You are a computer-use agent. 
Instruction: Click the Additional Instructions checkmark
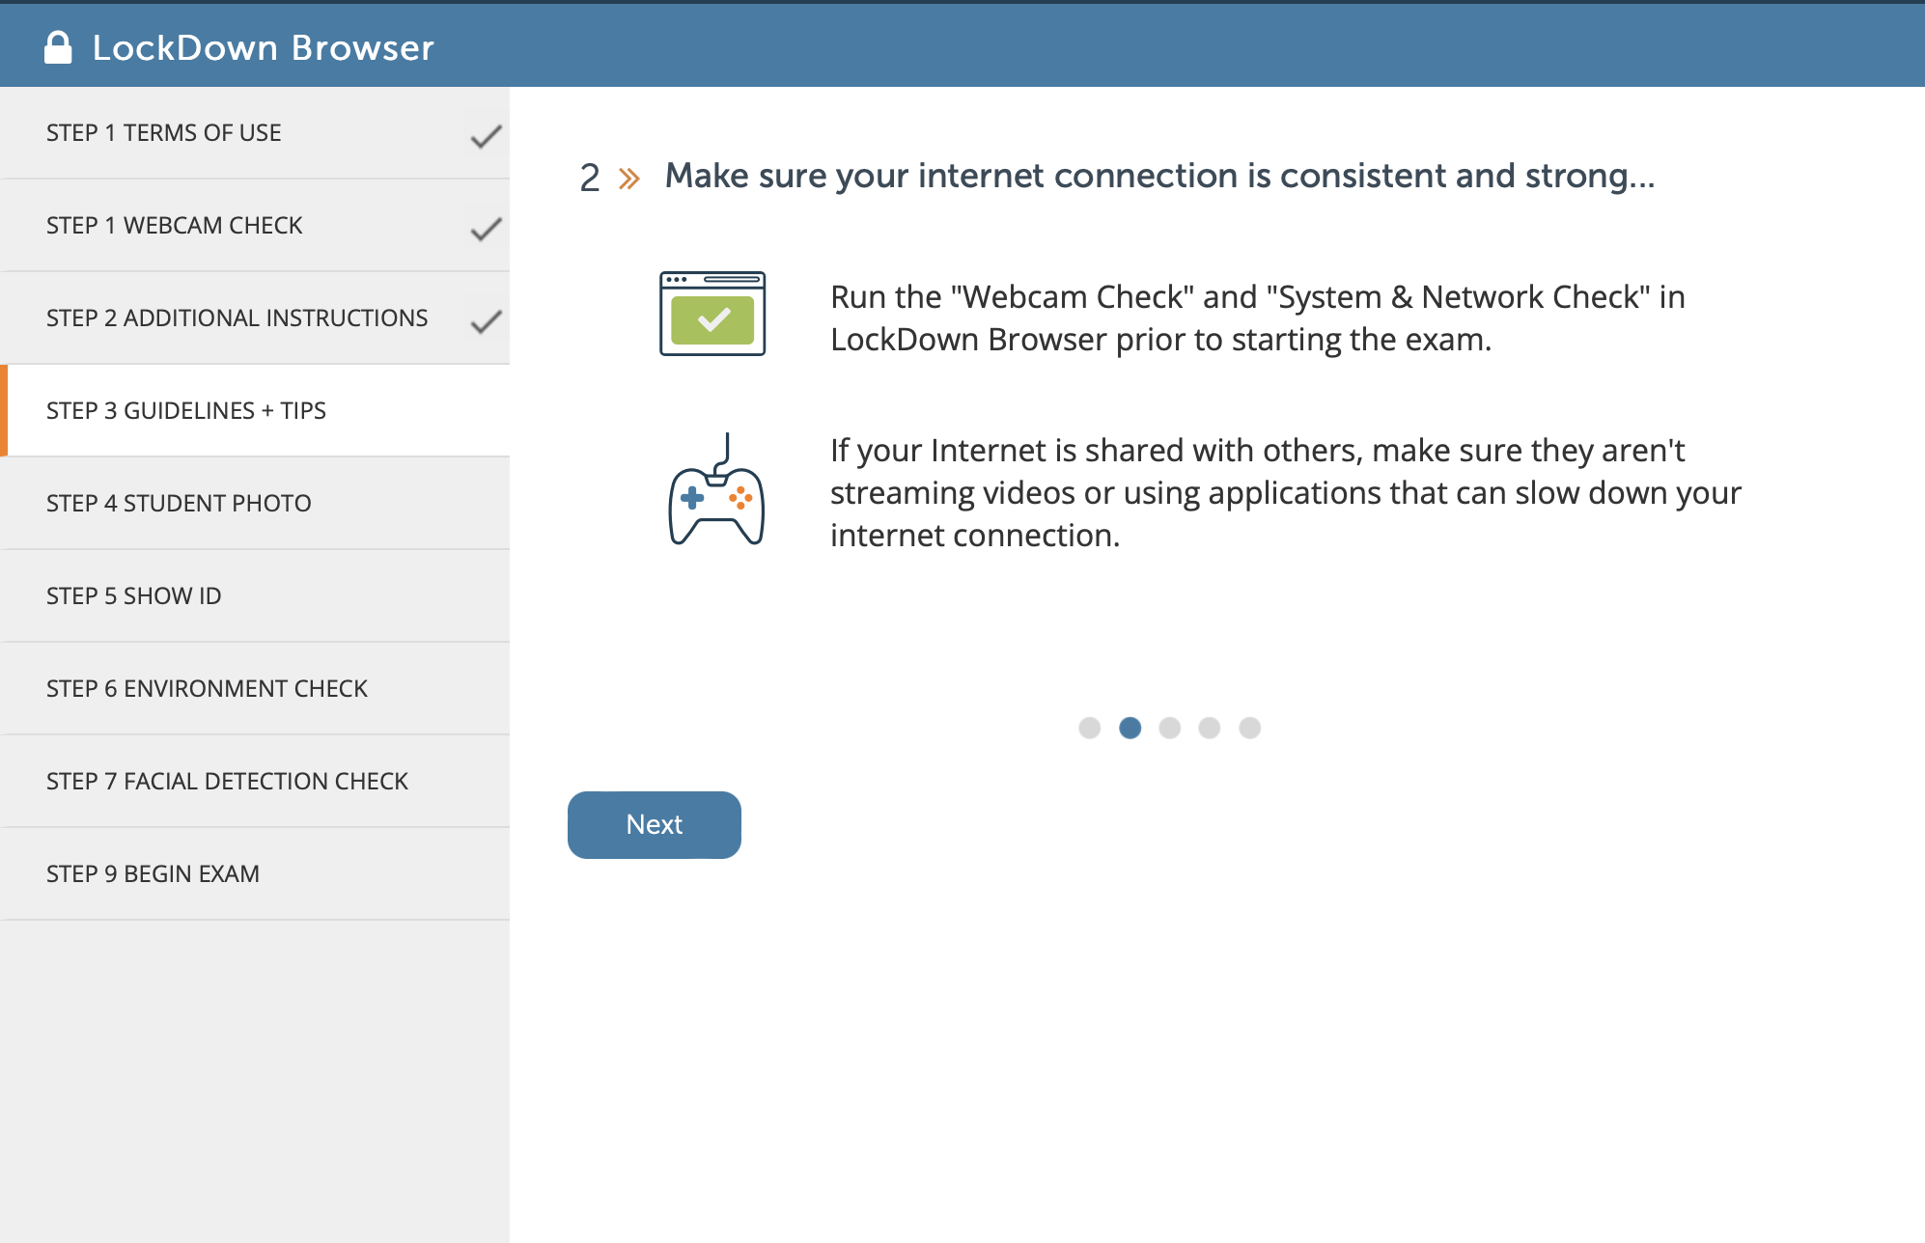click(486, 321)
